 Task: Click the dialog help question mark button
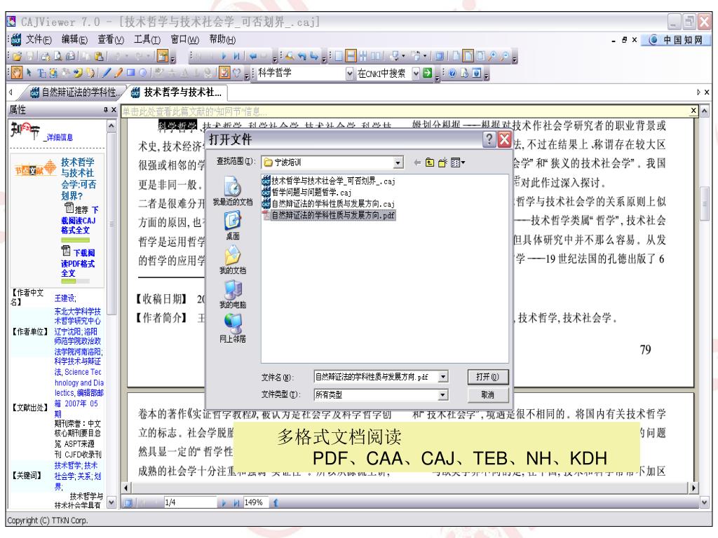coord(489,139)
